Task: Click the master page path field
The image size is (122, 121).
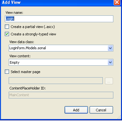Action: (56, 80)
